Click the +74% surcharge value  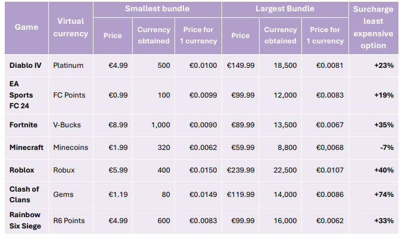pos(384,193)
